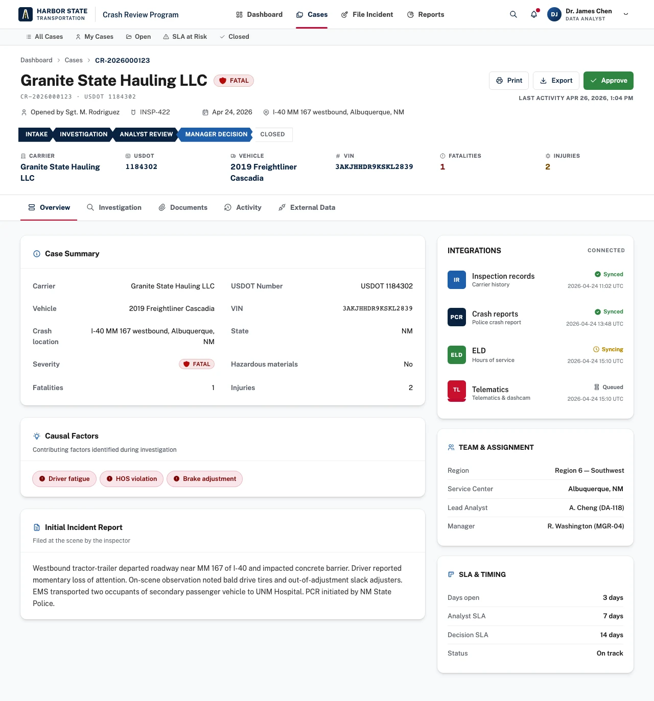Select the Cases nav item
The width and height of the screenshot is (654, 701).
tap(312, 14)
